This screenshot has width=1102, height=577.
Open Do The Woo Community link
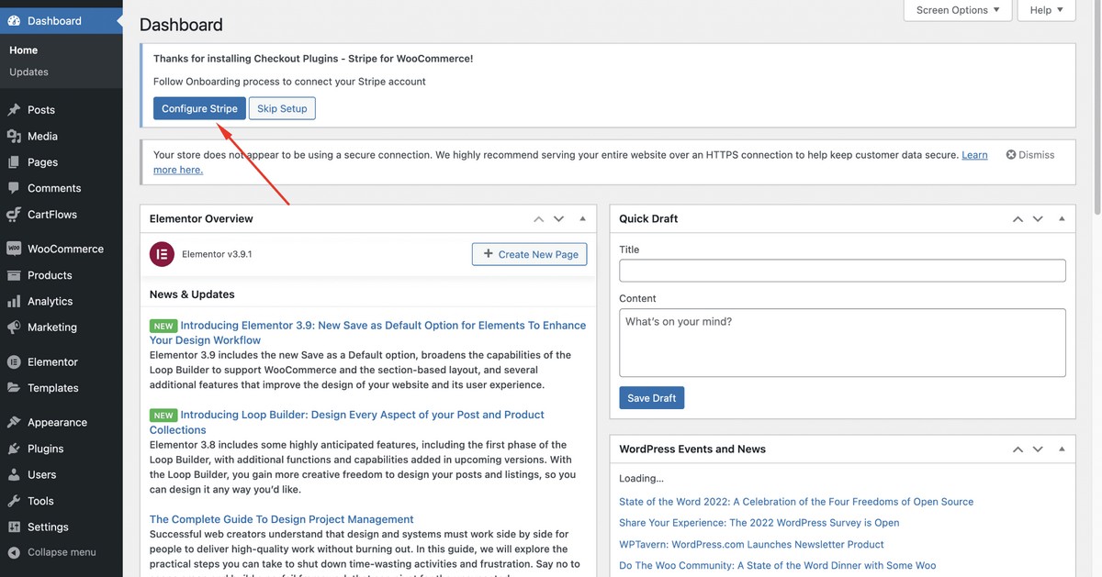[x=778, y=565]
